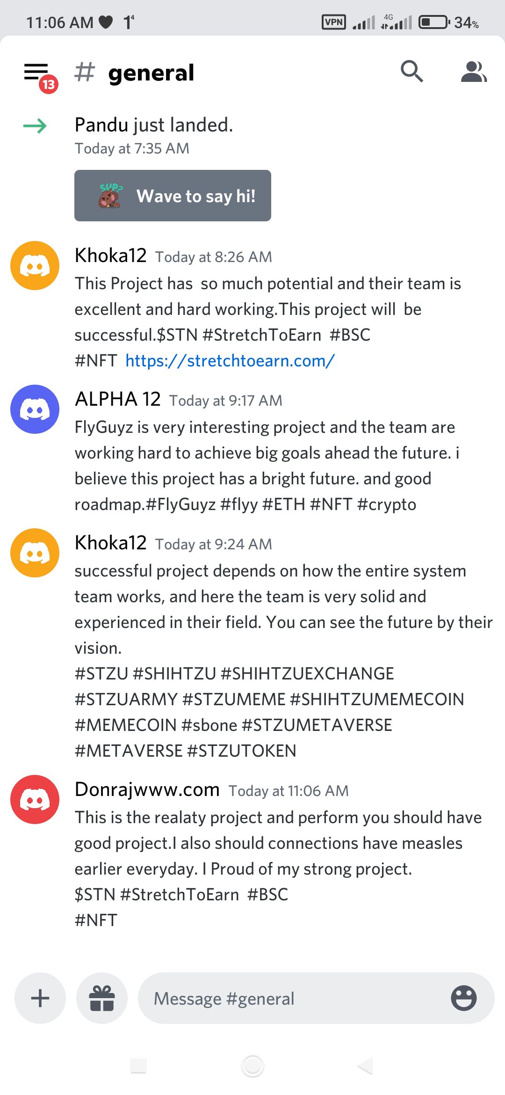
Task: Open the gift icon
Action: 102,998
